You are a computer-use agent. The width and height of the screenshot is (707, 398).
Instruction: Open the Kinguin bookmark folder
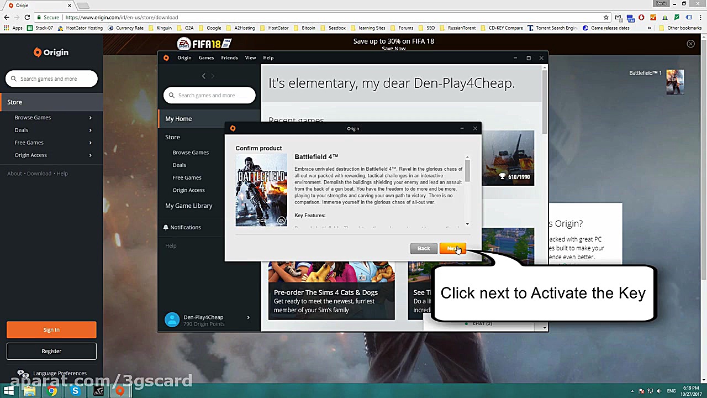click(160, 28)
